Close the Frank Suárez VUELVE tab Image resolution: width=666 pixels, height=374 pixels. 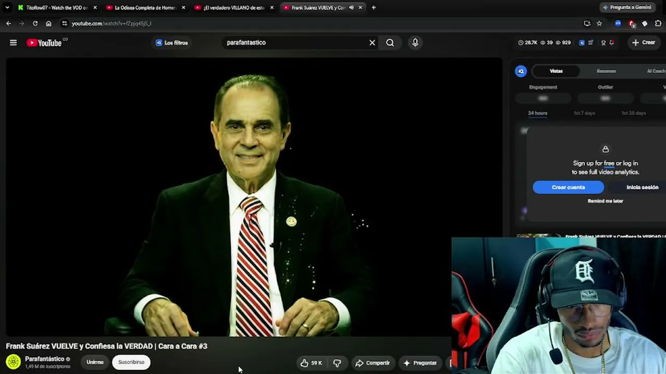point(360,7)
